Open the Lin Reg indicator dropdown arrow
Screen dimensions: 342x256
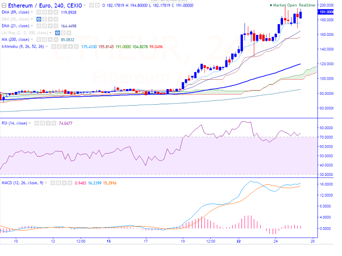tap(50, 33)
